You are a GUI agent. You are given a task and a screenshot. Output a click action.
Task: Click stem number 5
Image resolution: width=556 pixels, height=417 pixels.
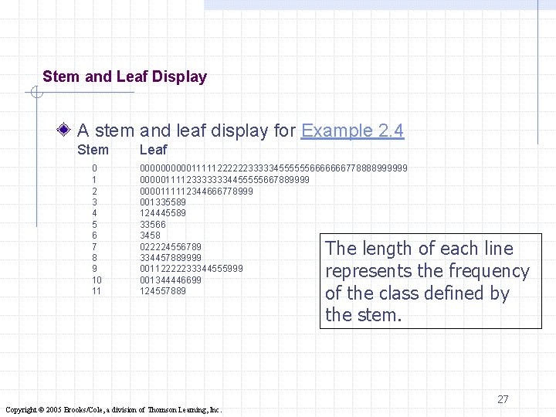click(94, 225)
